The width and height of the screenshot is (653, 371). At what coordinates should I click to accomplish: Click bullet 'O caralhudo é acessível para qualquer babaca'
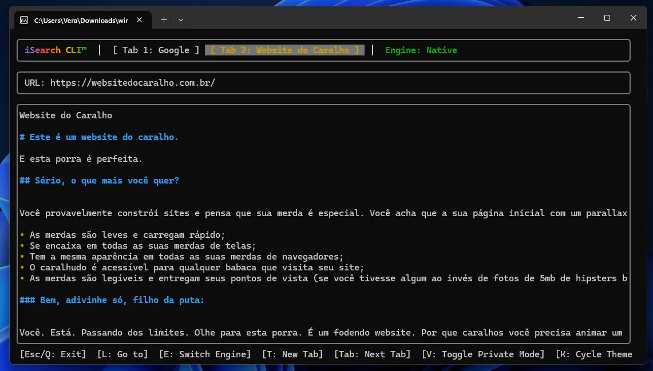click(x=196, y=268)
